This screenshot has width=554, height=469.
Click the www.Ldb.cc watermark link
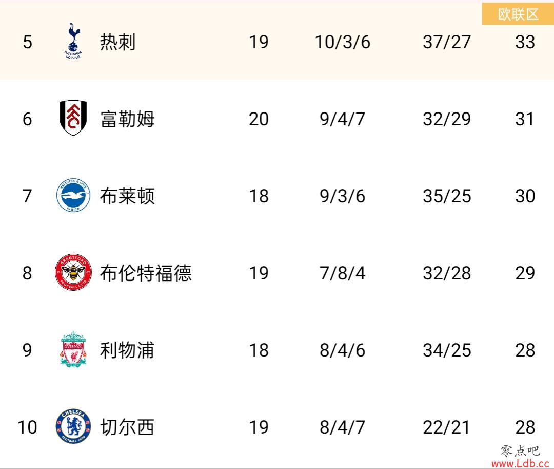point(520,463)
